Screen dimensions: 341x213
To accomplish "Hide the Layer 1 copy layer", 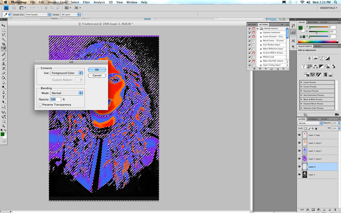I will click(299, 135).
